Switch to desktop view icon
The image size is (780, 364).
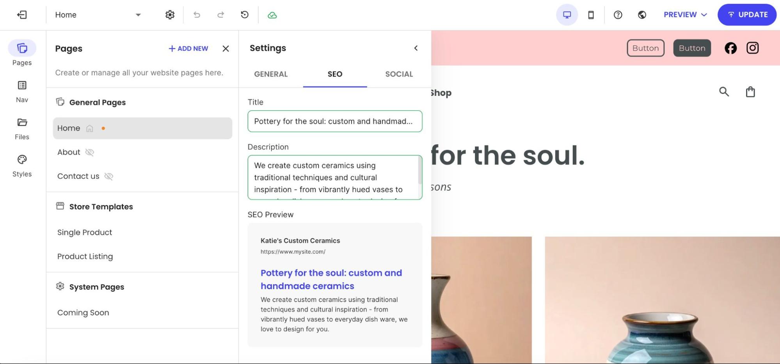click(567, 15)
